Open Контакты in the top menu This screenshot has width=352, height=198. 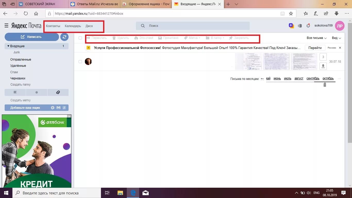[53, 26]
